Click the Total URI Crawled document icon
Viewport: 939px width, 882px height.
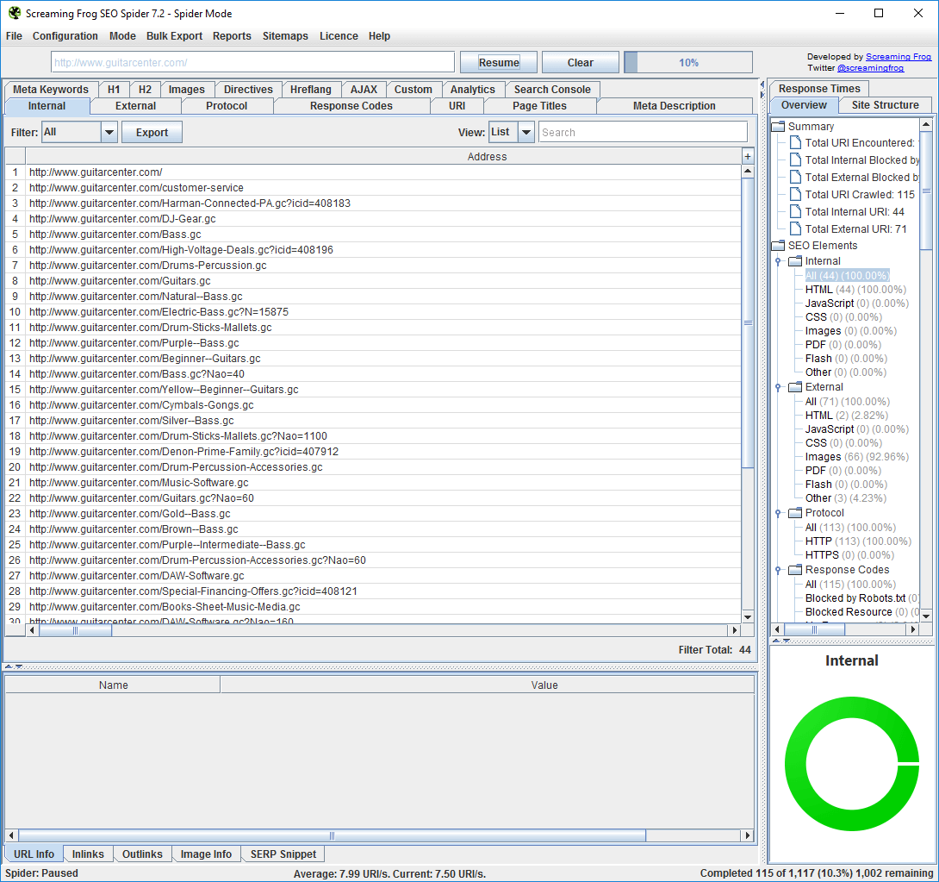[795, 195]
